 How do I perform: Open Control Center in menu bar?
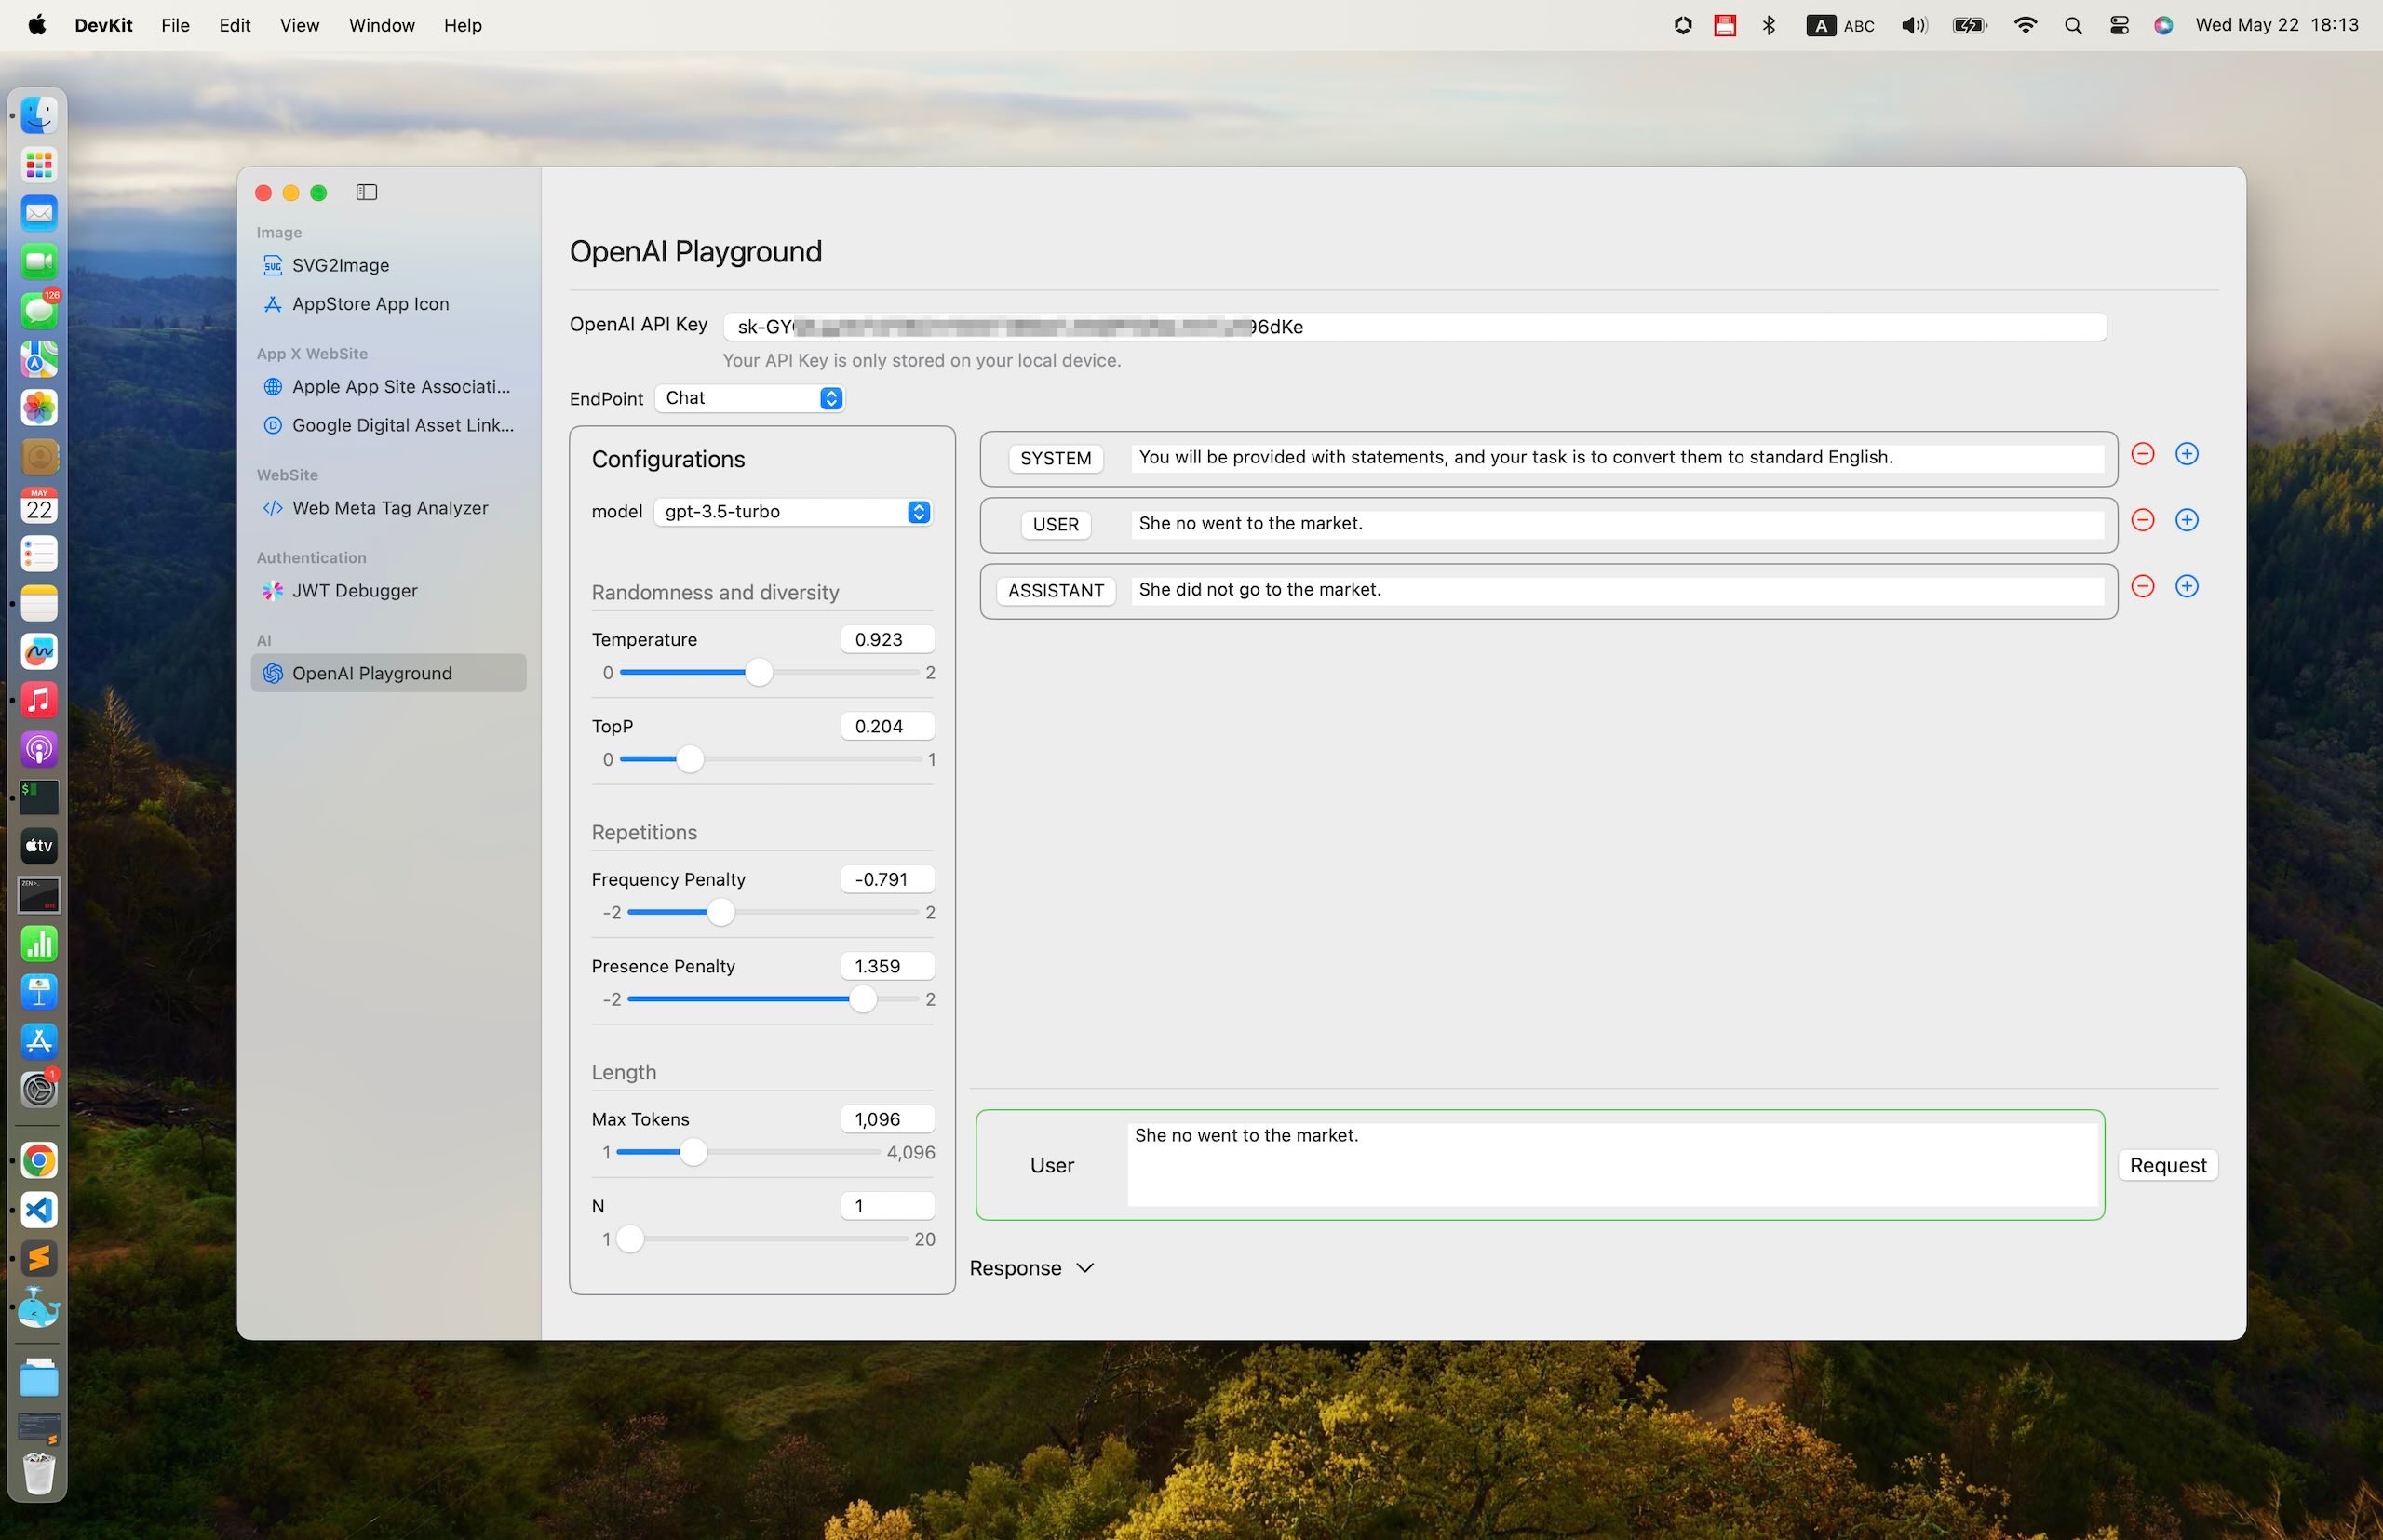2119,26
